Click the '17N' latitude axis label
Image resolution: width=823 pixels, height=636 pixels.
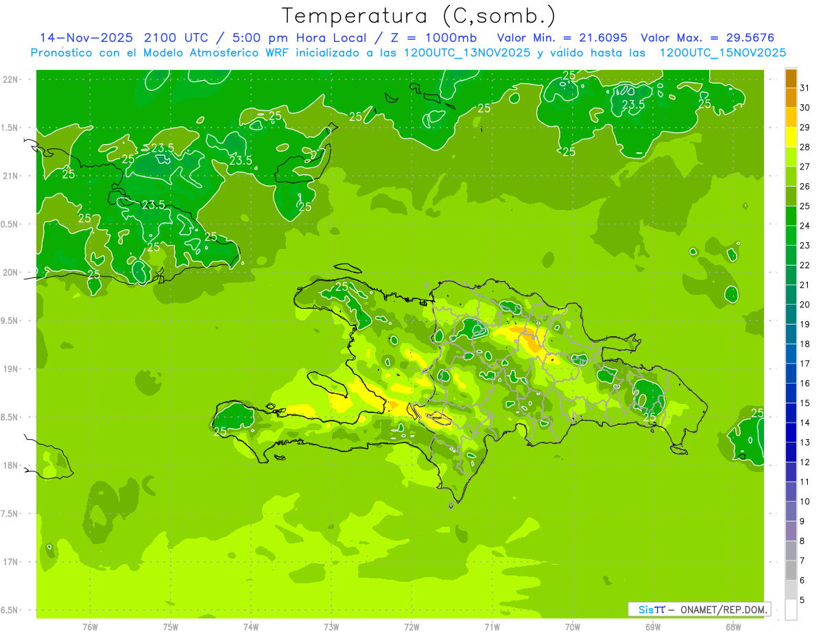click(x=11, y=562)
